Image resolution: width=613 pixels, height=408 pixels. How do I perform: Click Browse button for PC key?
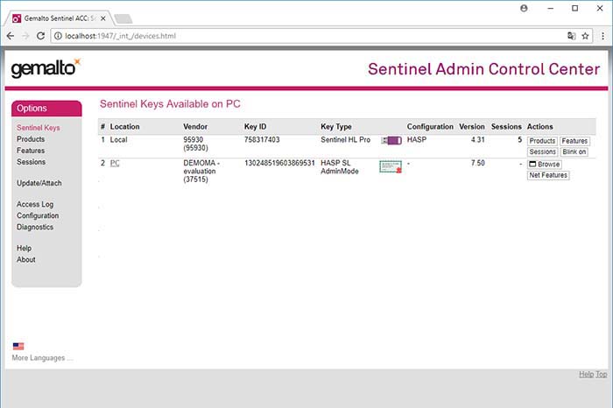(x=545, y=164)
